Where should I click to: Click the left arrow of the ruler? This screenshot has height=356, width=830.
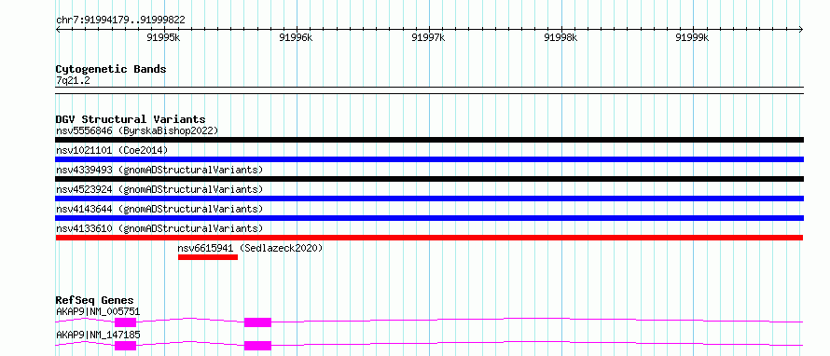(58, 29)
